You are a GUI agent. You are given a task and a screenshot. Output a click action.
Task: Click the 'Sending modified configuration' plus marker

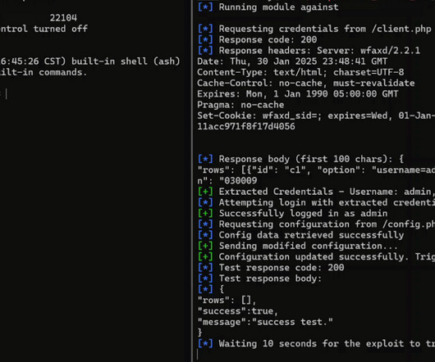(205, 246)
